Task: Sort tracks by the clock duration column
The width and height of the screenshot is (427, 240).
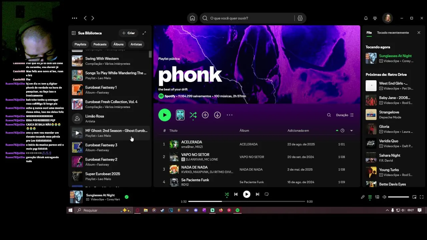Action: tap(342, 131)
